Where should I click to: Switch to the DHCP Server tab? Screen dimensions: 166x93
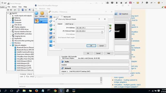(69, 24)
